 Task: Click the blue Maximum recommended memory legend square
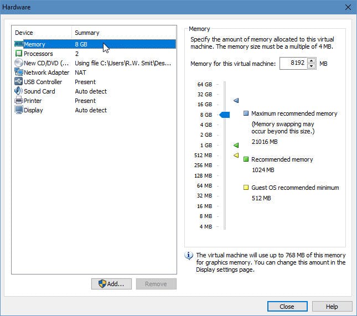pos(246,113)
